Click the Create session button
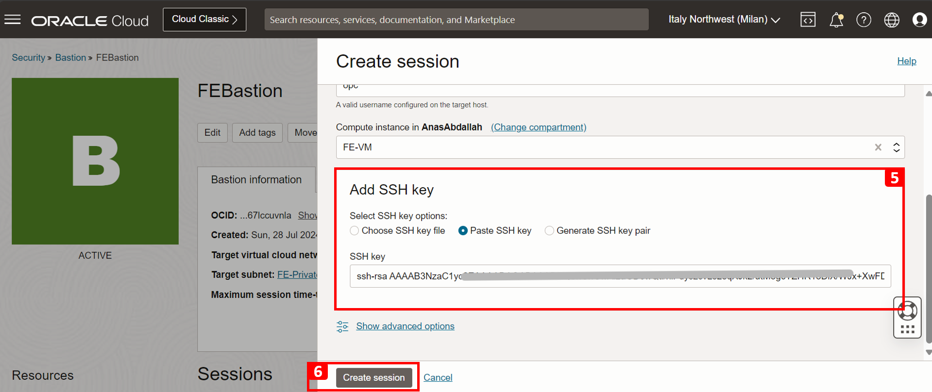 (374, 377)
